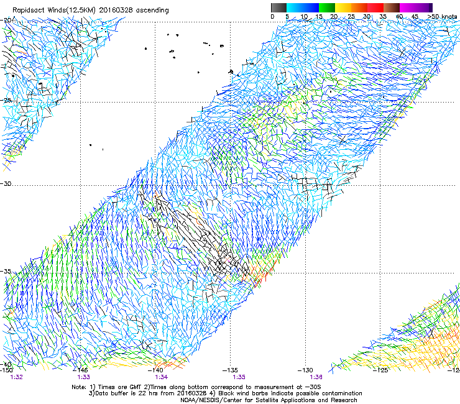Click the '-20' latitude axis label
Image resolution: width=460 pixels, height=404 pixels.
[x=6, y=21]
